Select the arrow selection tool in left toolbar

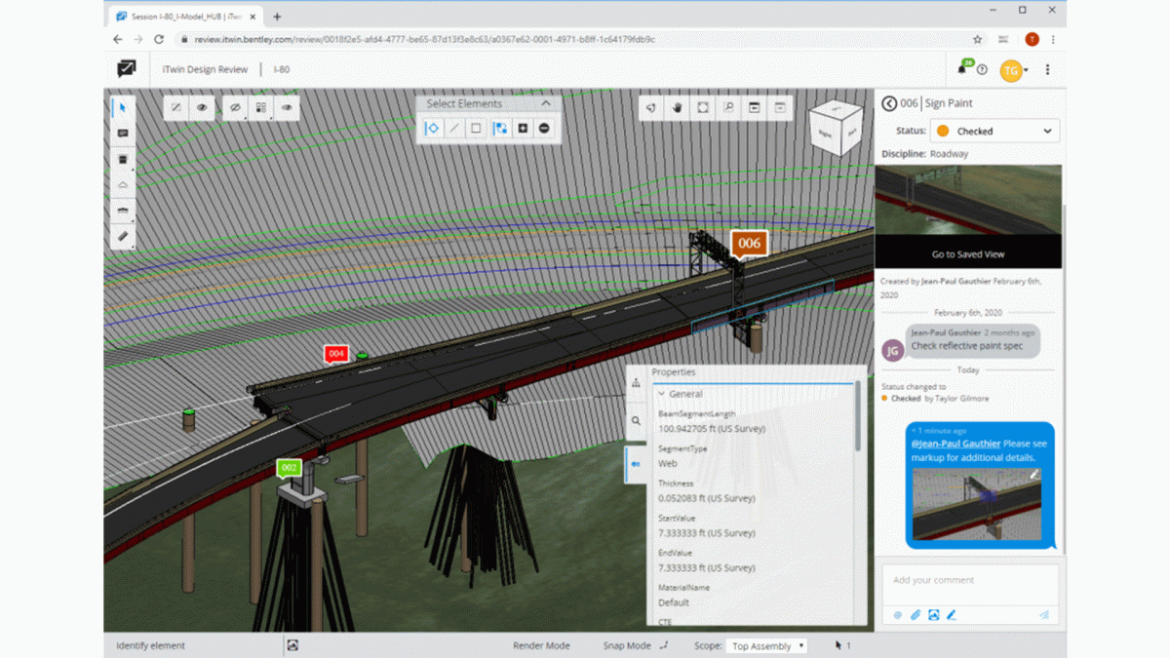[x=123, y=107]
